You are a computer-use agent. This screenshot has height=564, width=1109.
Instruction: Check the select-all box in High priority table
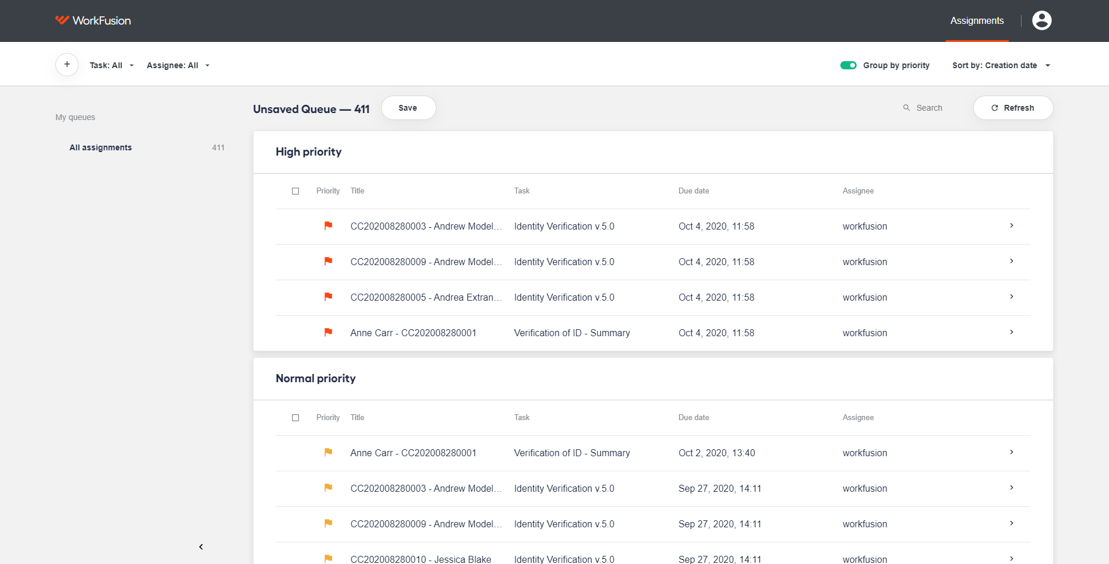click(295, 191)
